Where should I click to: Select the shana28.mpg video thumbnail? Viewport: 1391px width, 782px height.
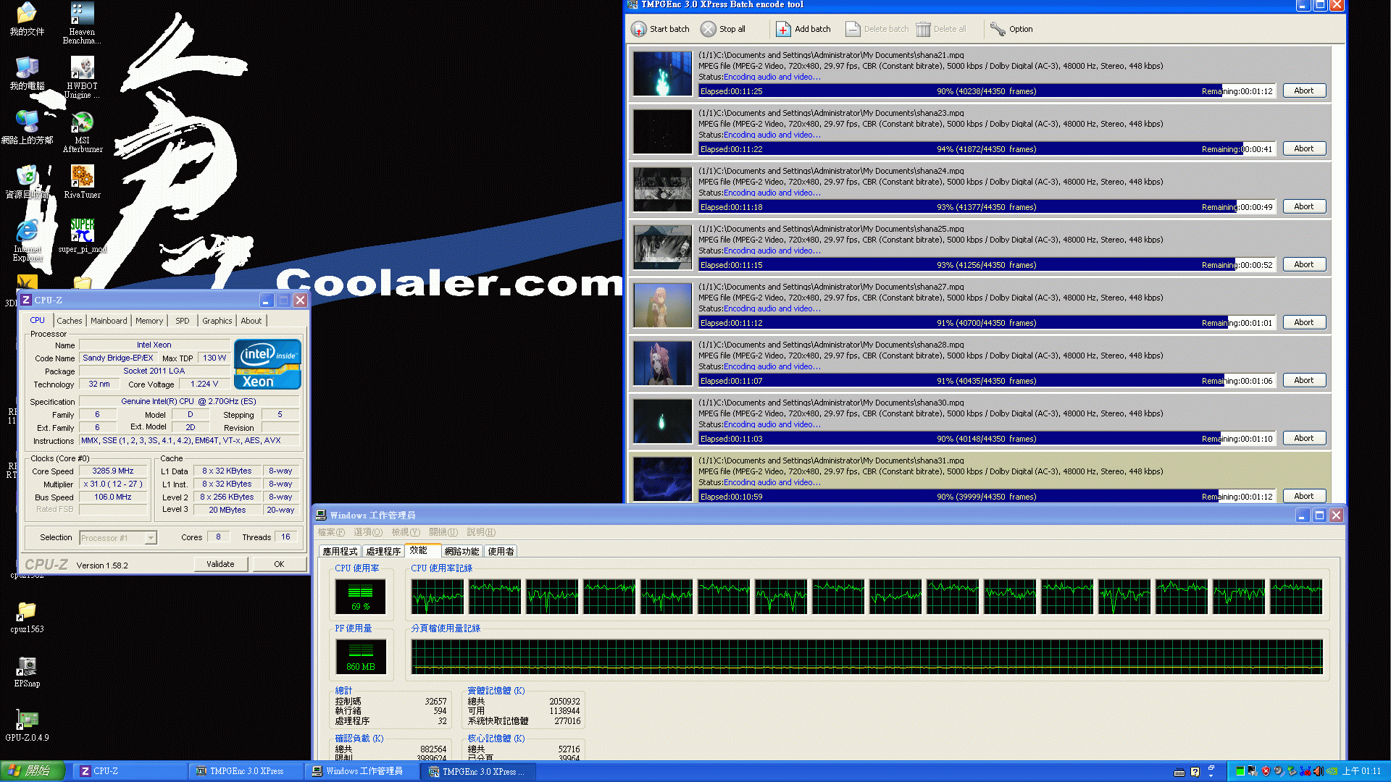(x=662, y=363)
